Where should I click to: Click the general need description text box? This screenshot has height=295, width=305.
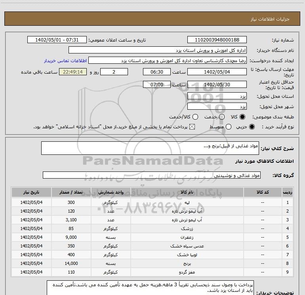click(150, 148)
